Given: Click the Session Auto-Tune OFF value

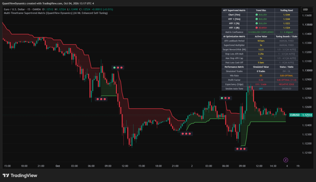Looking at the screenshot, I should click(x=261, y=89).
